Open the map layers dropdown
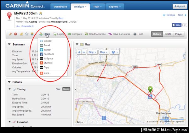Viewport: 189px width, 133px height. click(x=115, y=52)
